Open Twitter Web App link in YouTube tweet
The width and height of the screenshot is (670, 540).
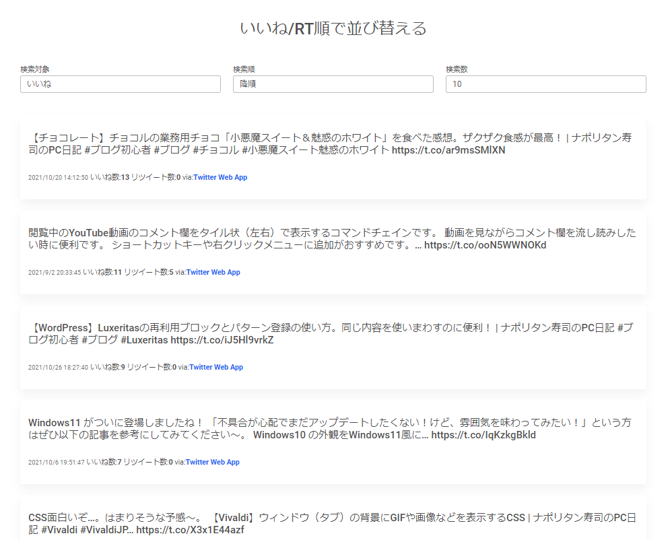pos(213,272)
